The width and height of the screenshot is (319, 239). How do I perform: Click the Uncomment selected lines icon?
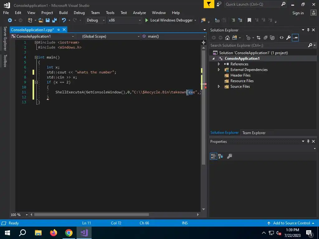(x=240, y=20)
